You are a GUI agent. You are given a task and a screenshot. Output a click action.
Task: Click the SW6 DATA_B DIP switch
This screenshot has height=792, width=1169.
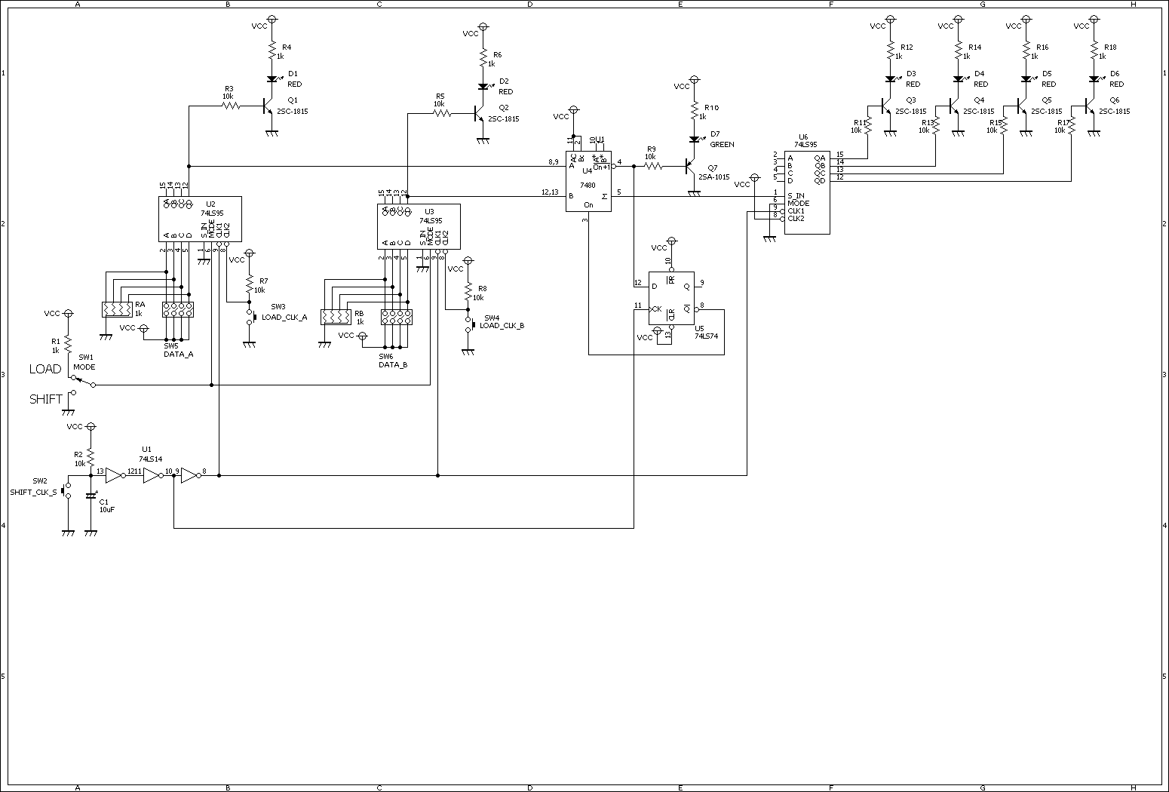click(x=396, y=317)
